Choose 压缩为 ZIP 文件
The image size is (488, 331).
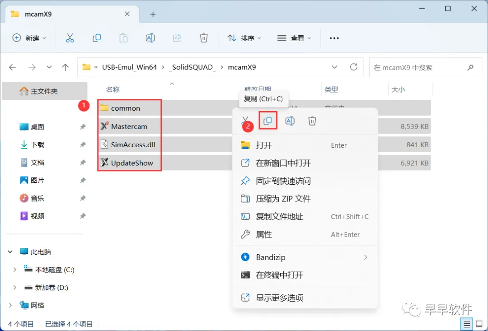[305, 199]
